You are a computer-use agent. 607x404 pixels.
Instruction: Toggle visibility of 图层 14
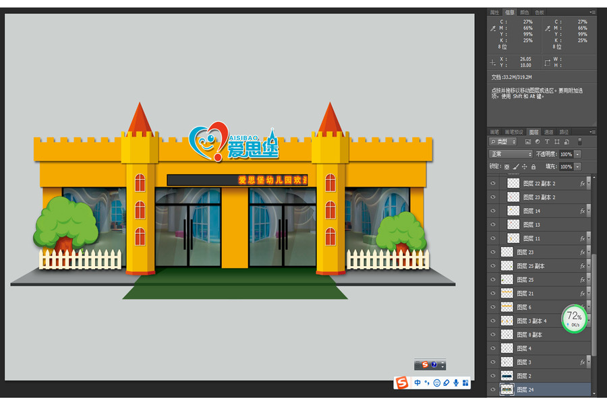493,211
